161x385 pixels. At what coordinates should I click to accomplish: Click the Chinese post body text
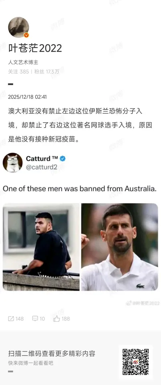[80, 125]
